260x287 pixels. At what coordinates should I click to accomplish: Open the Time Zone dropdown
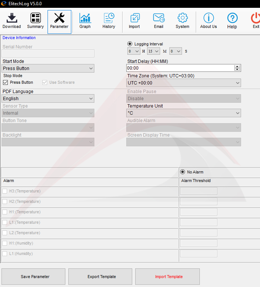183,83
